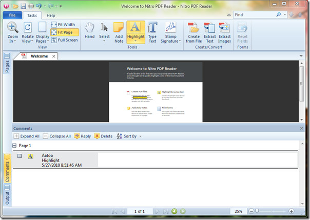Open Customize Quick Access Toolbar dropdown
The height and width of the screenshot is (220, 310).
coord(61,6)
